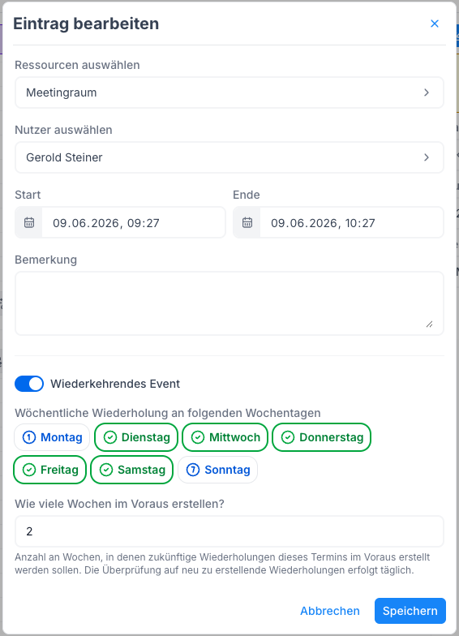Deselect Dienstag repeat weekday
The image size is (459, 636).
coord(136,437)
